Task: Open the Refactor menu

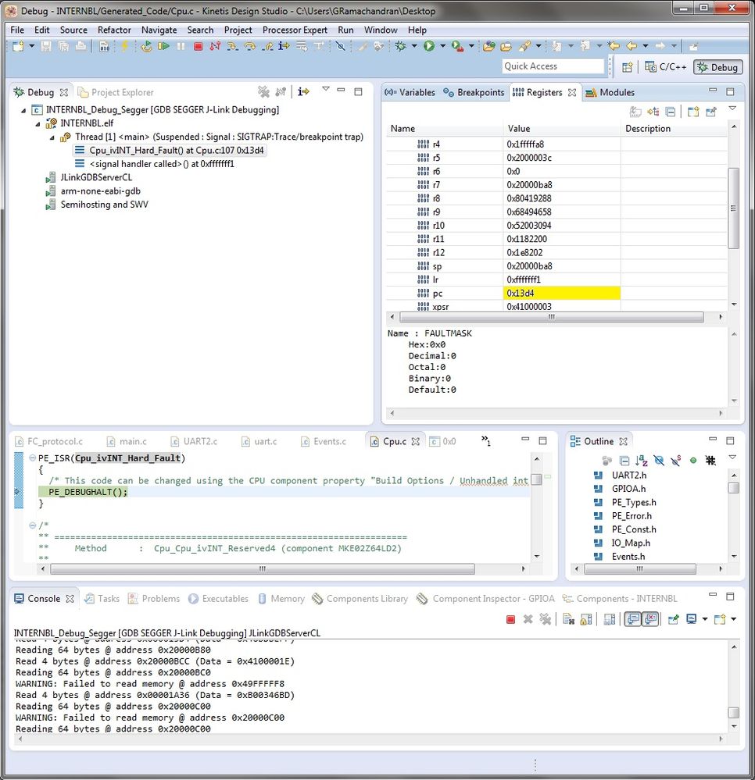Action: click(114, 30)
